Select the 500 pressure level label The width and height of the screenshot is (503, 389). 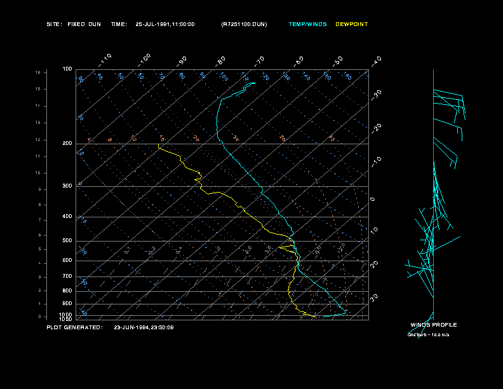(67, 241)
